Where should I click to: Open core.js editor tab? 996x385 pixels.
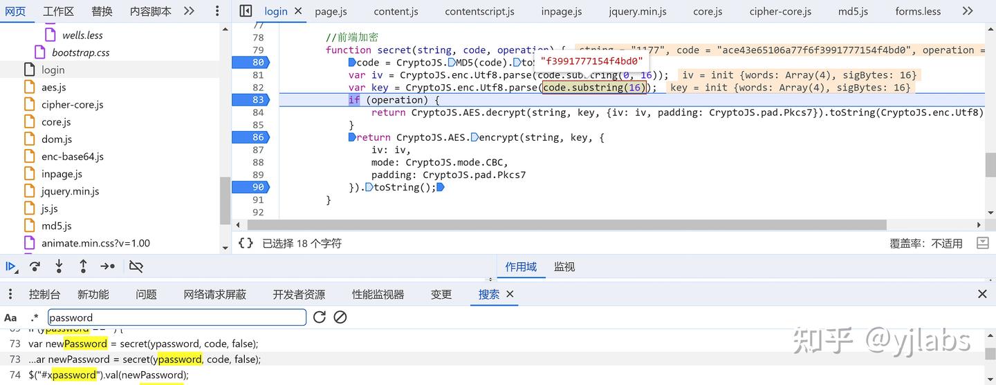(x=707, y=11)
